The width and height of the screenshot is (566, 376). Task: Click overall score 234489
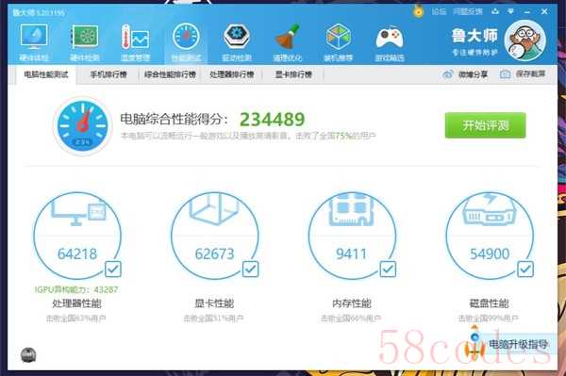click(x=273, y=120)
